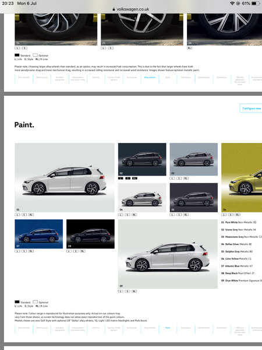Viewport: 262px width, 350px height.
Task: Click the Configure now button
Action: click(251, 108)
